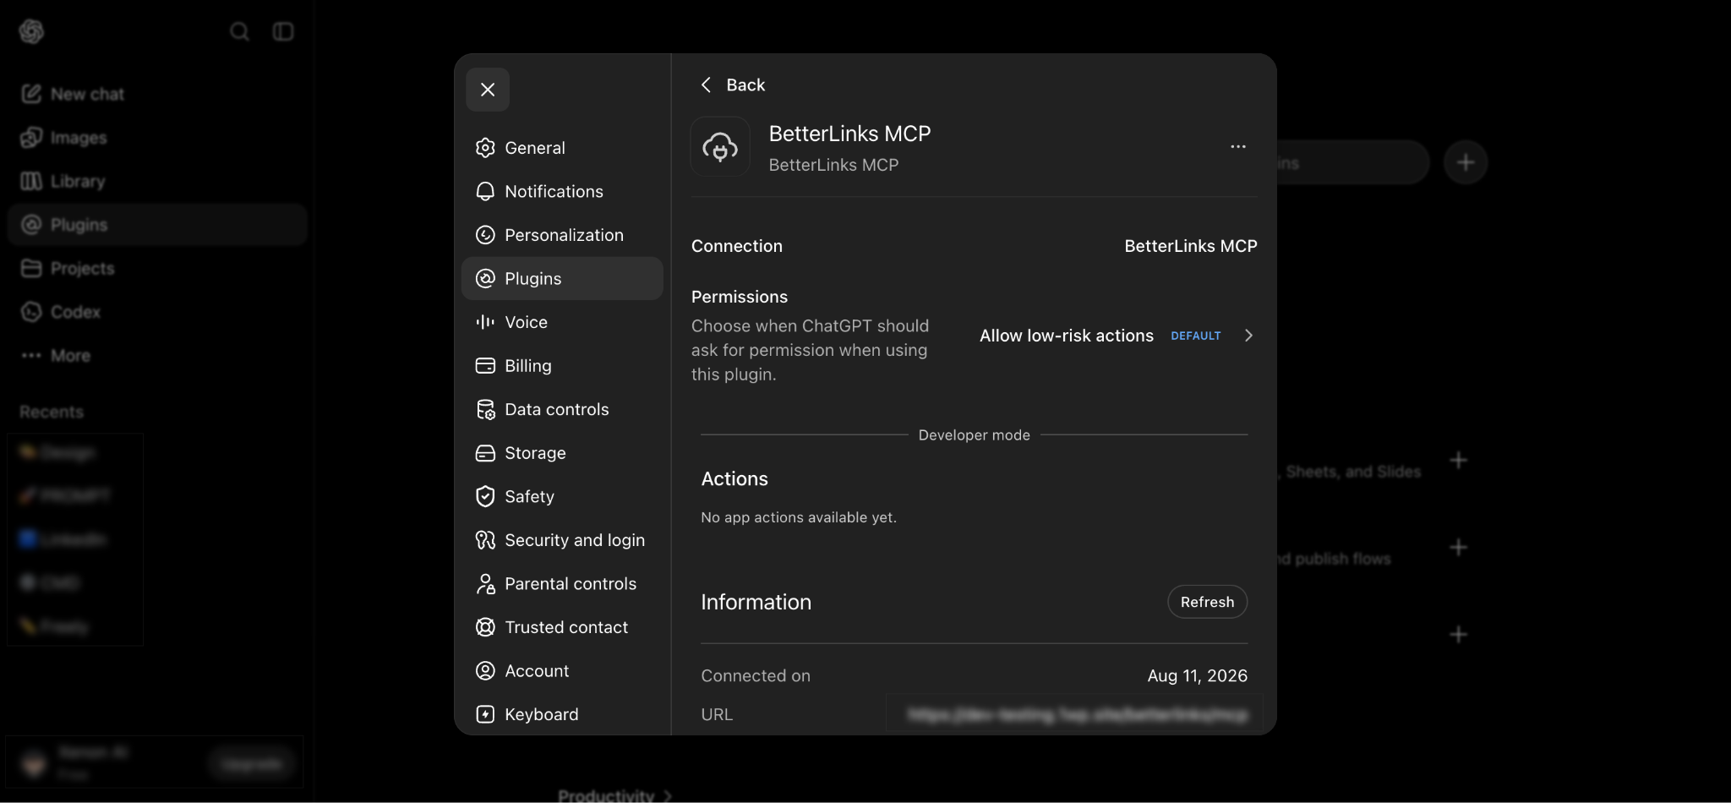This screenshot has width=1731, height=803.
Task: Toggle the sidebar collapse icon
Action: (283, 31)
